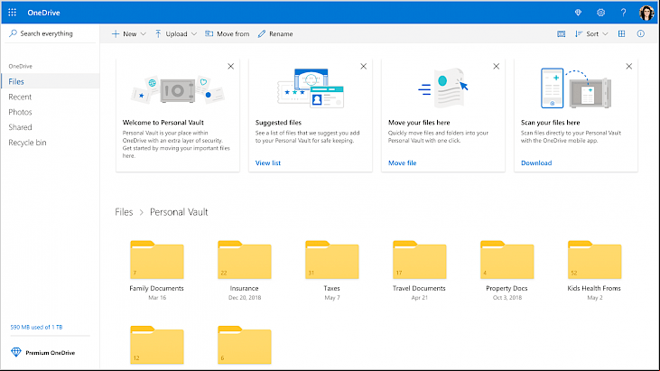
Task: Close the Move your files here card
Action: (x=497, y=67)
